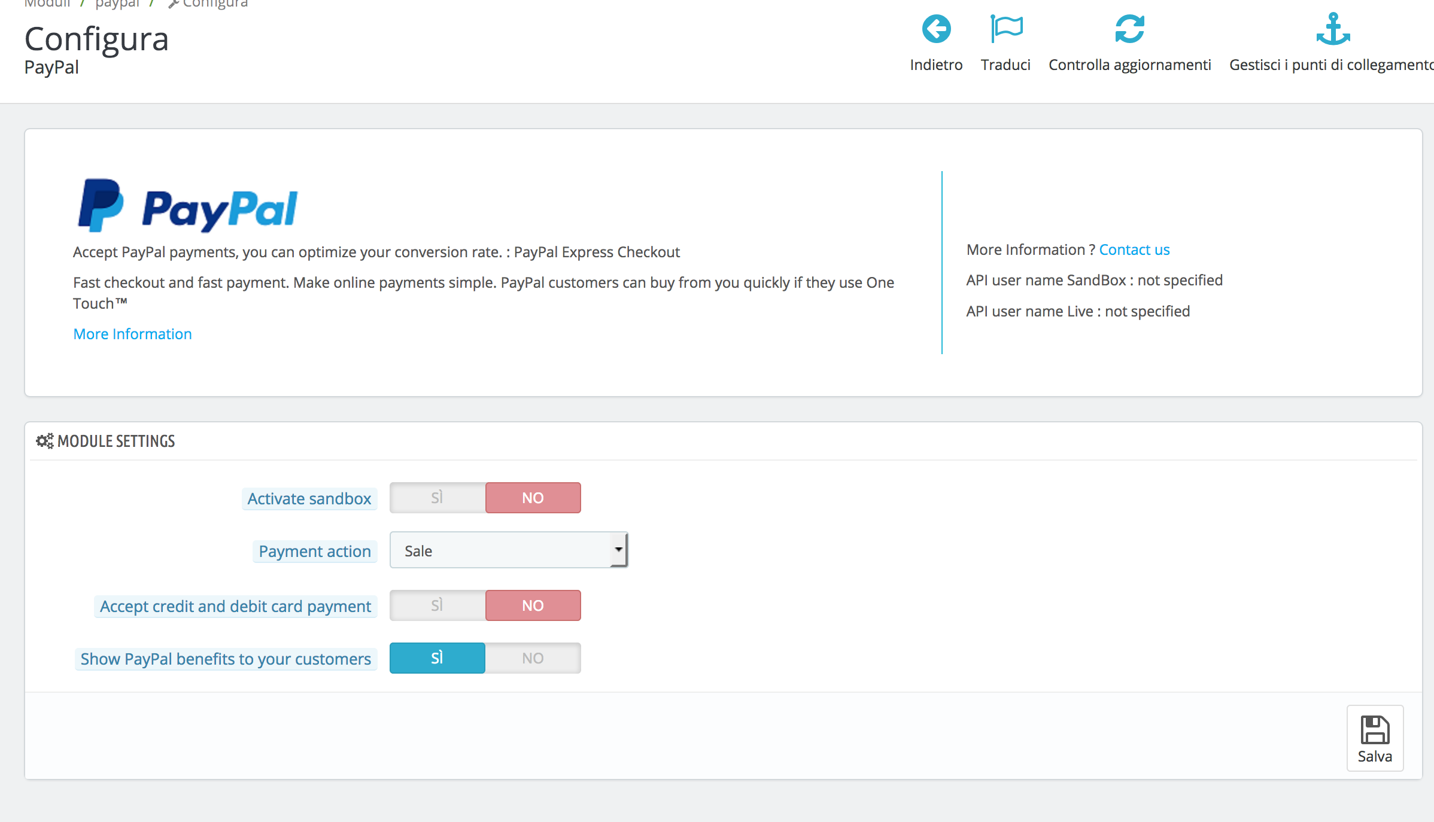Image resolution: width=1434 pixels, height=822 pixels.
Task: Click the PayPal logo image
Action: click(x=188, y=206)
